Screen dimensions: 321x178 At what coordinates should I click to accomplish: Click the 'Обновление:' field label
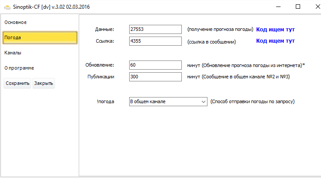click(100, 65)
